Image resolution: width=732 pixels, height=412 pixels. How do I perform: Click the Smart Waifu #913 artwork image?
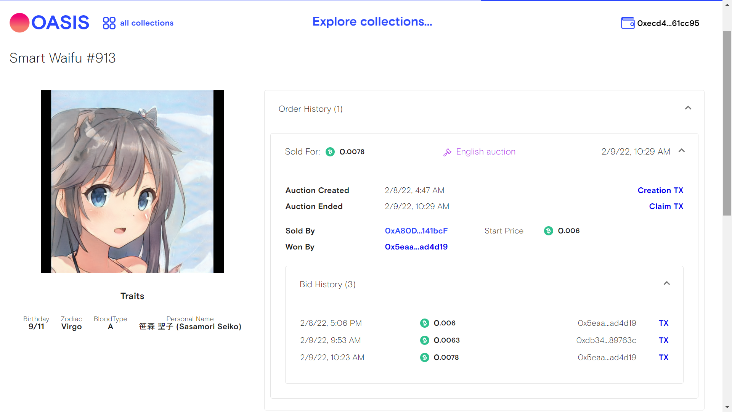(x=132, y=182)
